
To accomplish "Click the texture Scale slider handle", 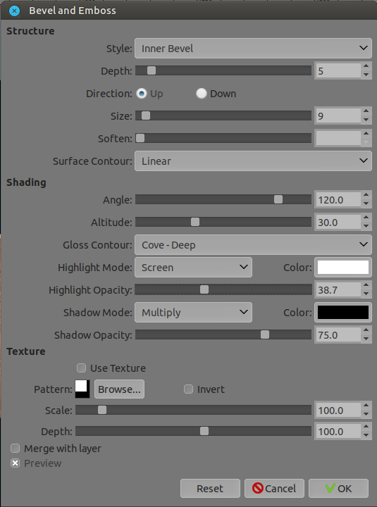I will [x=102, y=410].
